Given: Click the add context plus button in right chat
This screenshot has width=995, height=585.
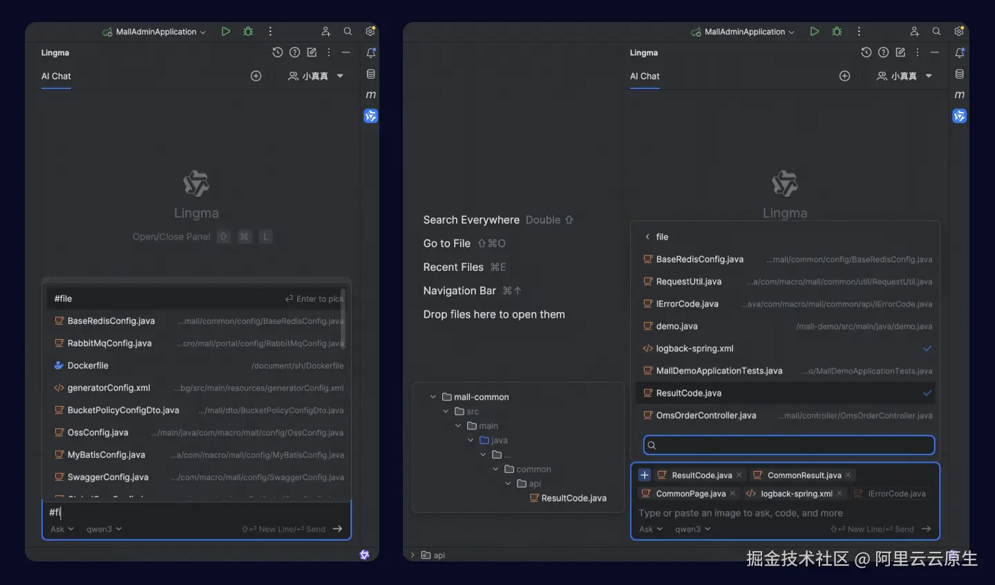Looking at the screenshot, I should click(x=645, y=475).
